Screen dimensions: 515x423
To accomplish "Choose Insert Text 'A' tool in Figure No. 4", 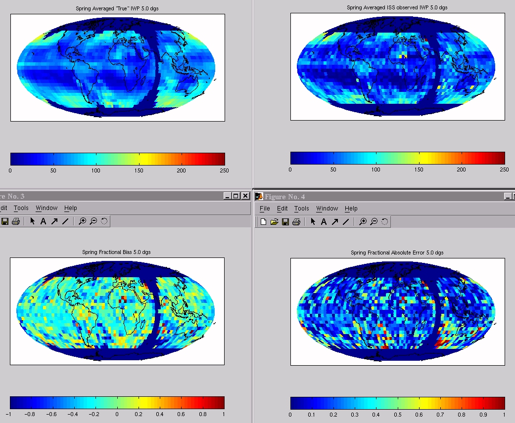I will point(324,222).
